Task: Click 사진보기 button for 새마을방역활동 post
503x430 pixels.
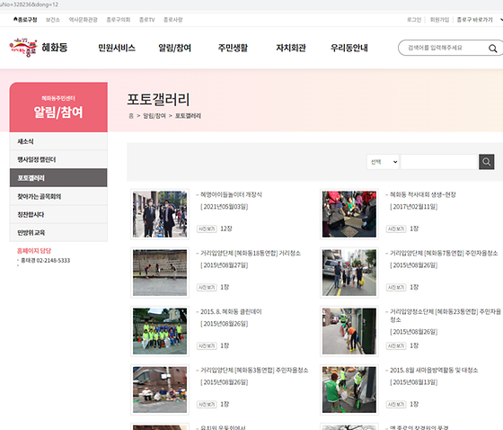Action: coord(396,404)
